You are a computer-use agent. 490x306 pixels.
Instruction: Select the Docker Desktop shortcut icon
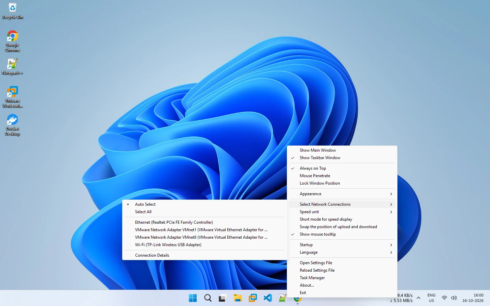13,125
